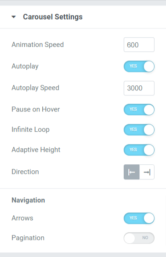This screenshot has height=257, width=166.
Task: Click the Pagination label text
Action: coord(28,238)
